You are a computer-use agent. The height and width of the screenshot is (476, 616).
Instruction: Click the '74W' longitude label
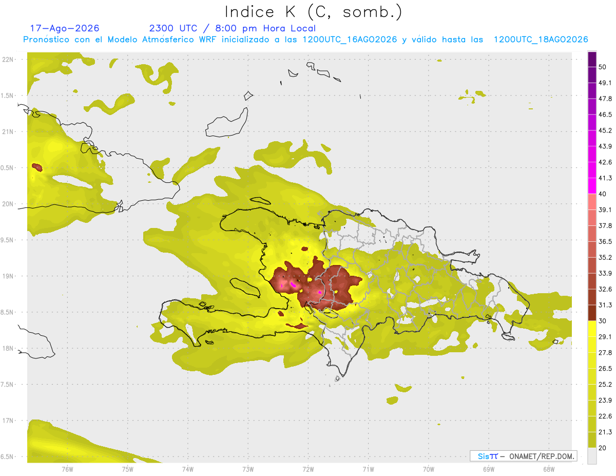pyautogui.click(x=187, y=469)
